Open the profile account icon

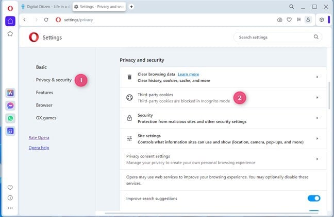308,20
